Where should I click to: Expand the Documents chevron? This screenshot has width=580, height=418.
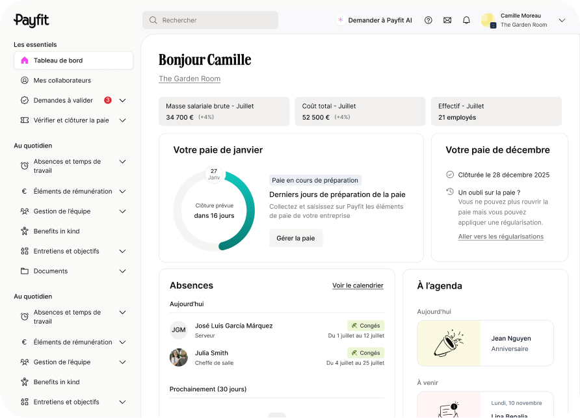[x=122, y=271]
